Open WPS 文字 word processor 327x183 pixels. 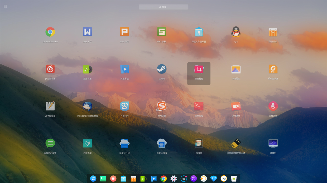(87, 32)
